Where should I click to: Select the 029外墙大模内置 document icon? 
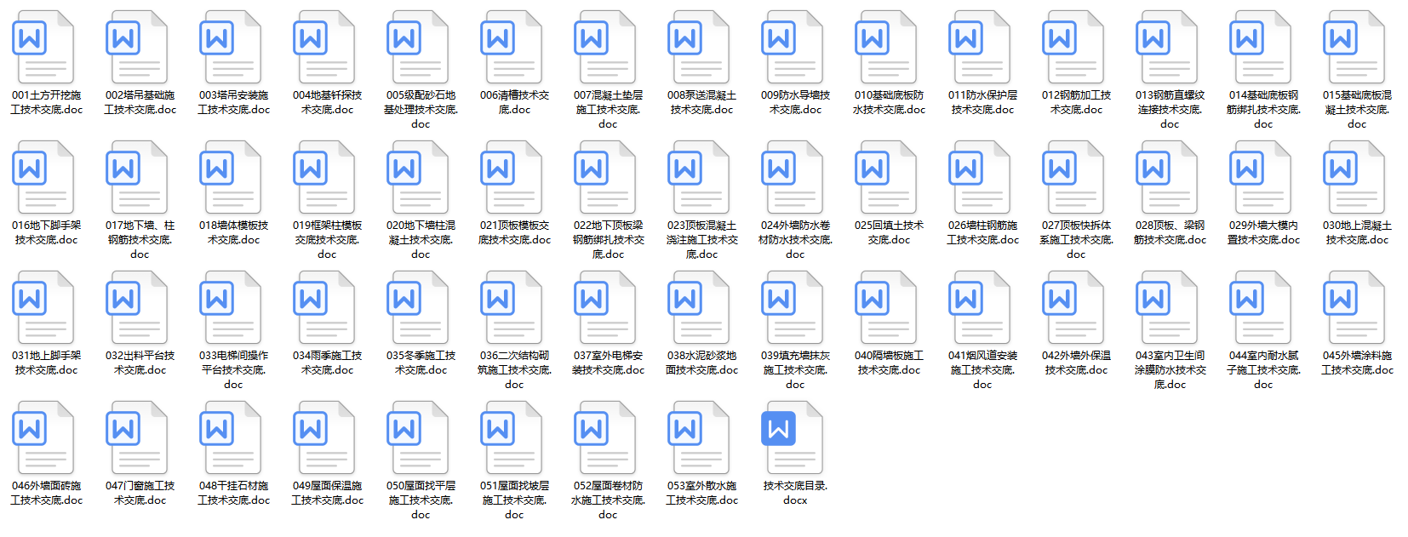1260,177
